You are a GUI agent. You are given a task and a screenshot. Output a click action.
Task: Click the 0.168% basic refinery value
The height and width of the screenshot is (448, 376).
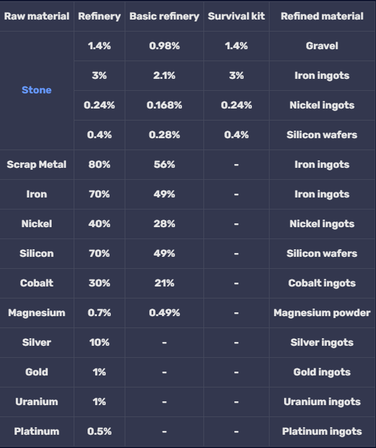[x=164, y=105]
